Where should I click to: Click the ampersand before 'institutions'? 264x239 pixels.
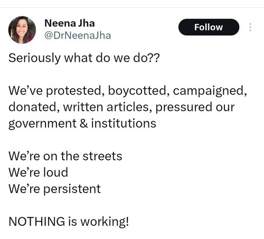click(84, 123)
